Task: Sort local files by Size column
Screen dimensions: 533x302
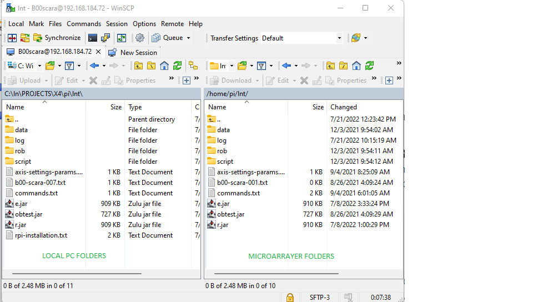Action: point(115,107)
